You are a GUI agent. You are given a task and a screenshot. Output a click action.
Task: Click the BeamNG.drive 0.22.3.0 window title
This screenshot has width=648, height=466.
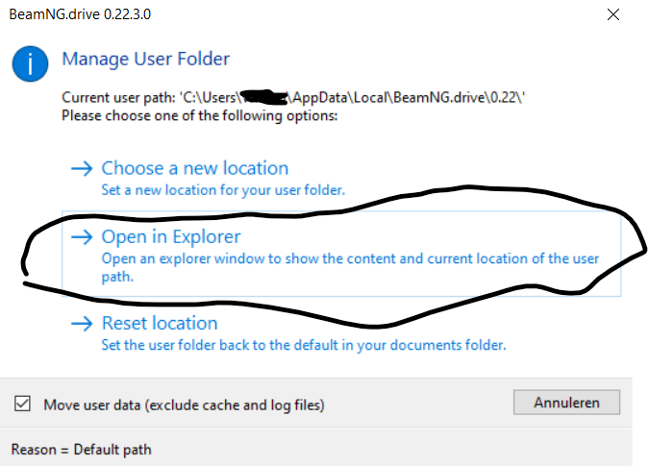coord(80,14)
